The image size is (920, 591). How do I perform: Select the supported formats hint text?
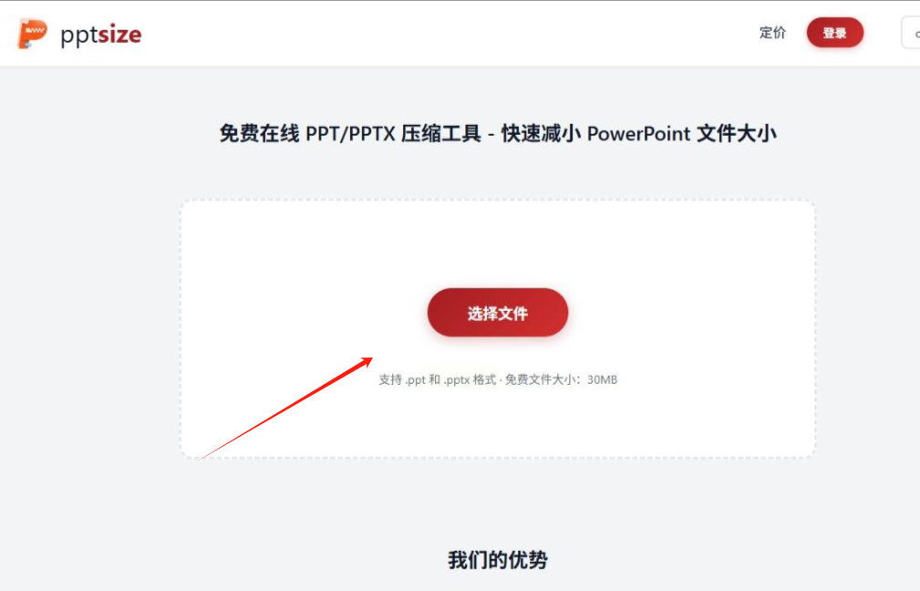coord(498,379)
